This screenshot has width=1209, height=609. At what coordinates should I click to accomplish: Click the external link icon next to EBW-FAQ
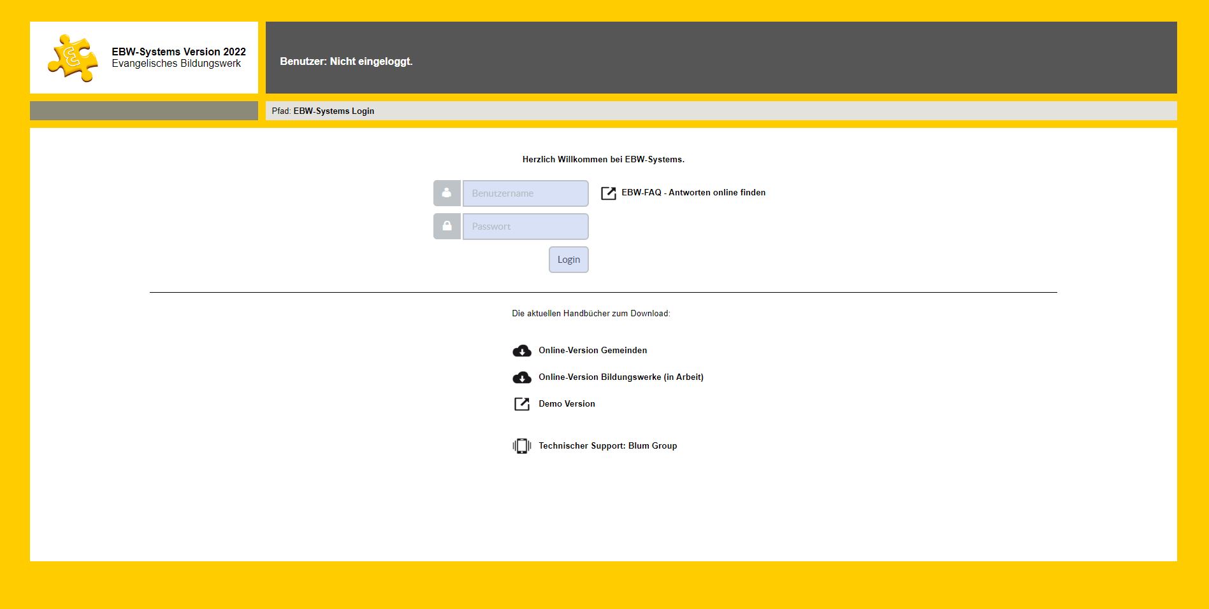609,193
